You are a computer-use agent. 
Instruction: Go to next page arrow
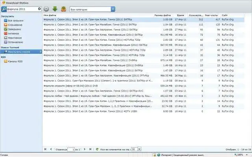(85, 149)
